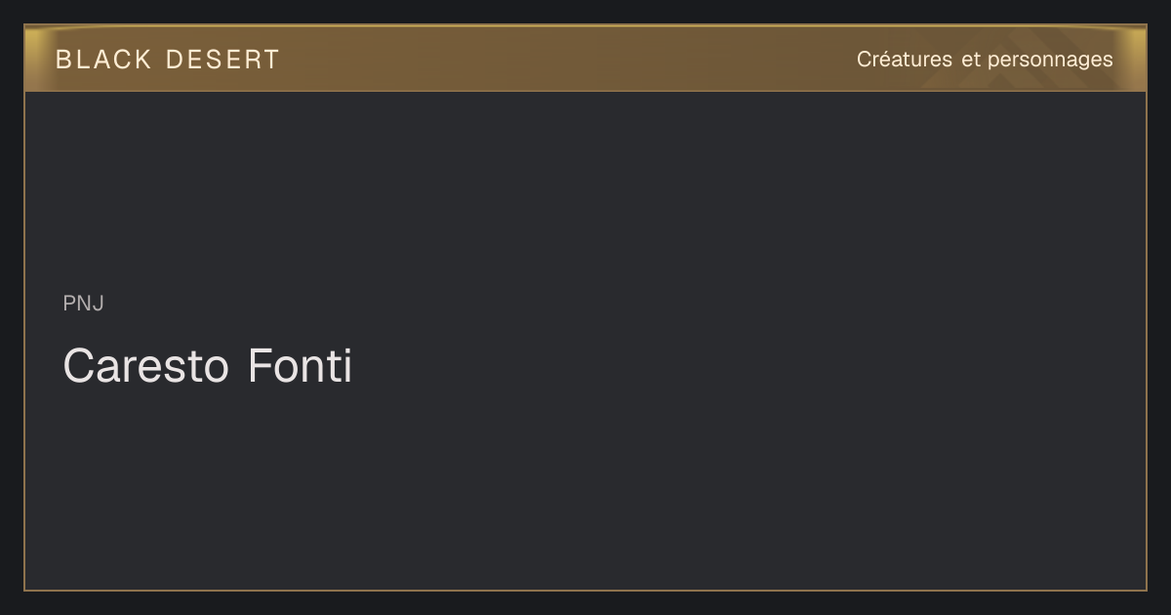Click the word Créatures in the header

pos(905,60)
